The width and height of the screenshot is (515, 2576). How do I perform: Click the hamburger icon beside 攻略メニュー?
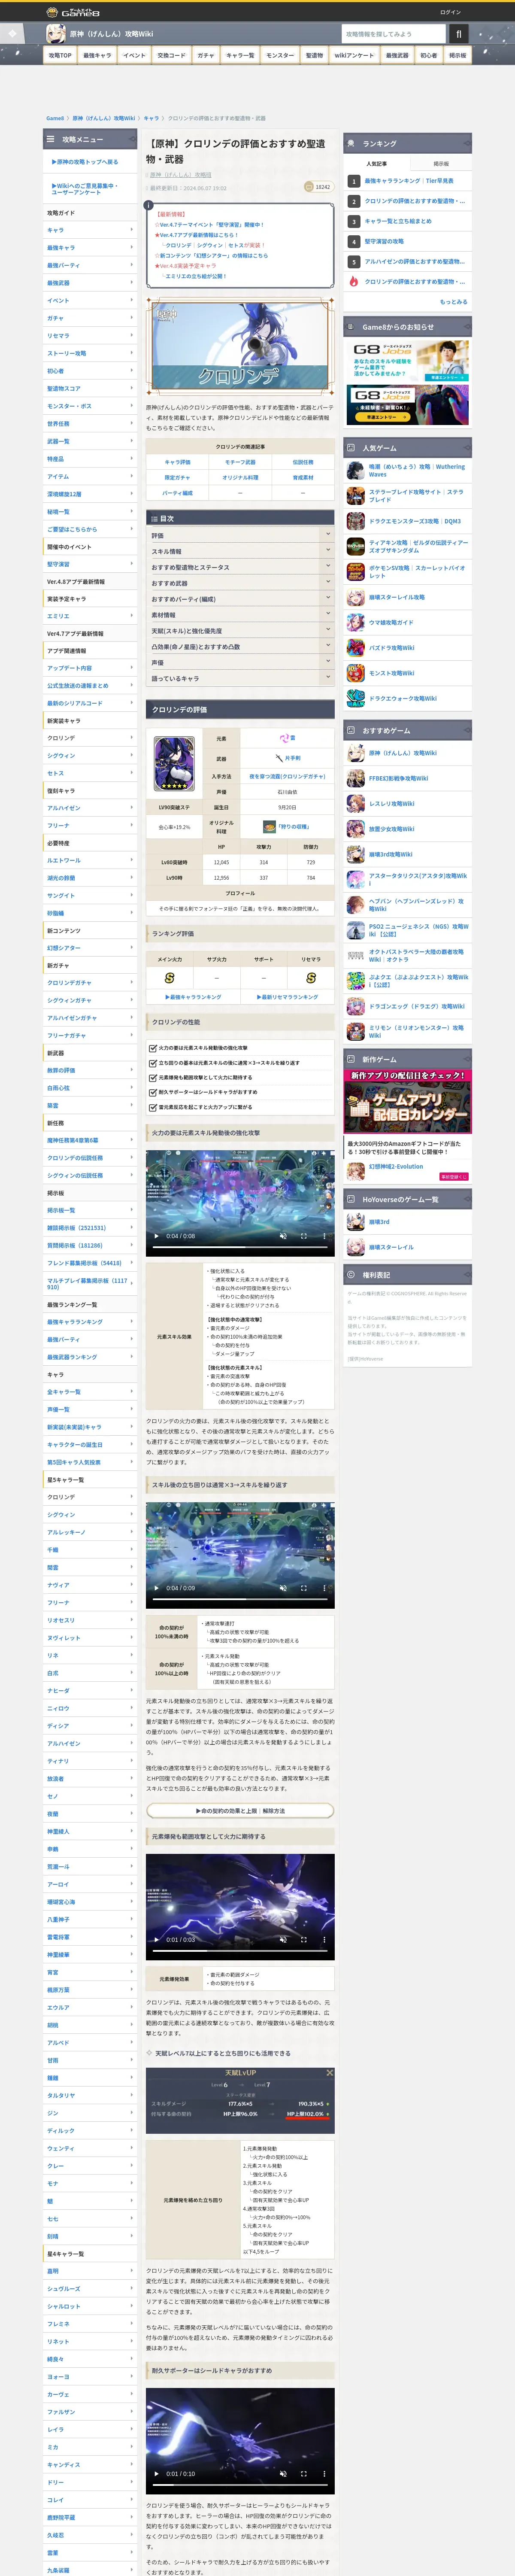pyautogui.click(x=50, y=139)
